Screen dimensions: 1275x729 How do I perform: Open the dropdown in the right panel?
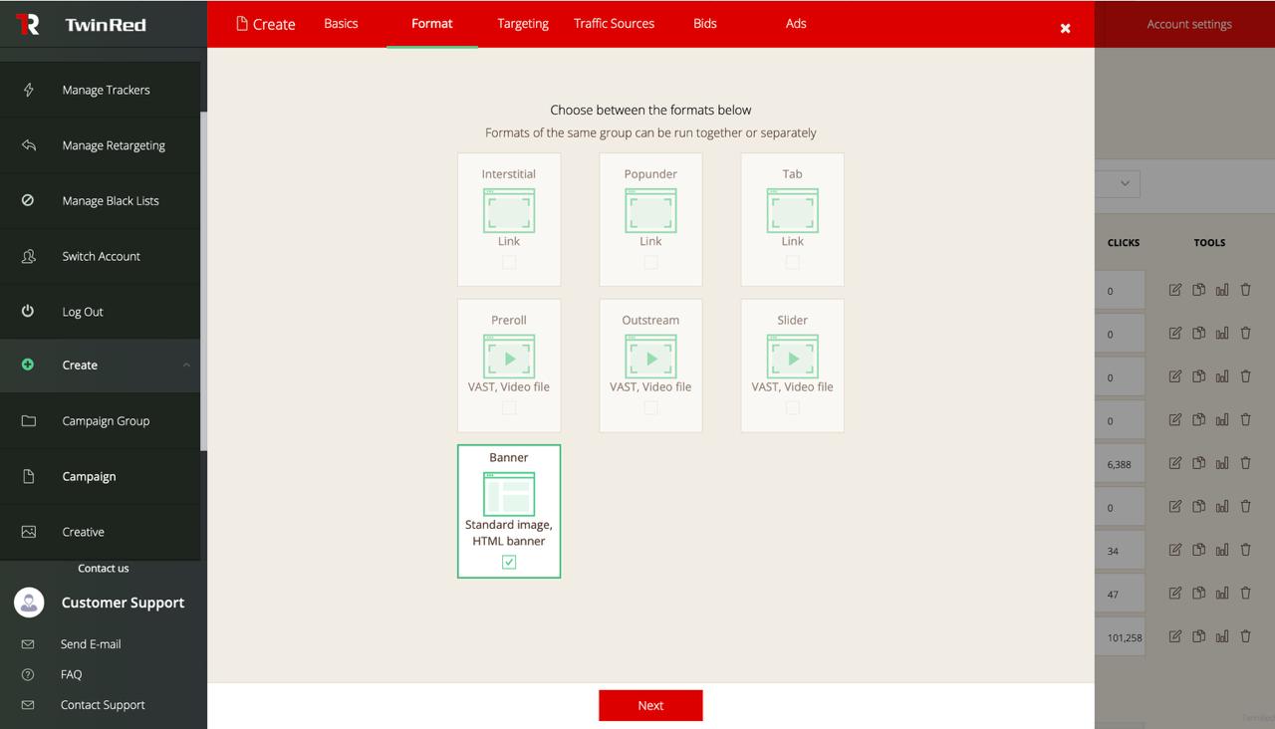pos(1125,183)
